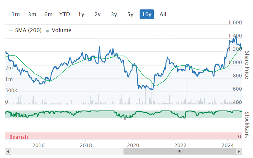The height and width of the screenshot is (158, 253).
Task: Click the highlighted 10y range button
Action: click(147, 14)
